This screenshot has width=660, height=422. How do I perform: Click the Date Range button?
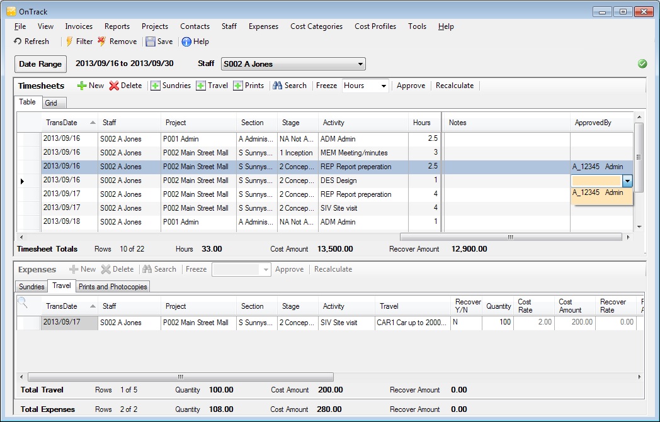tap(40, 64)
